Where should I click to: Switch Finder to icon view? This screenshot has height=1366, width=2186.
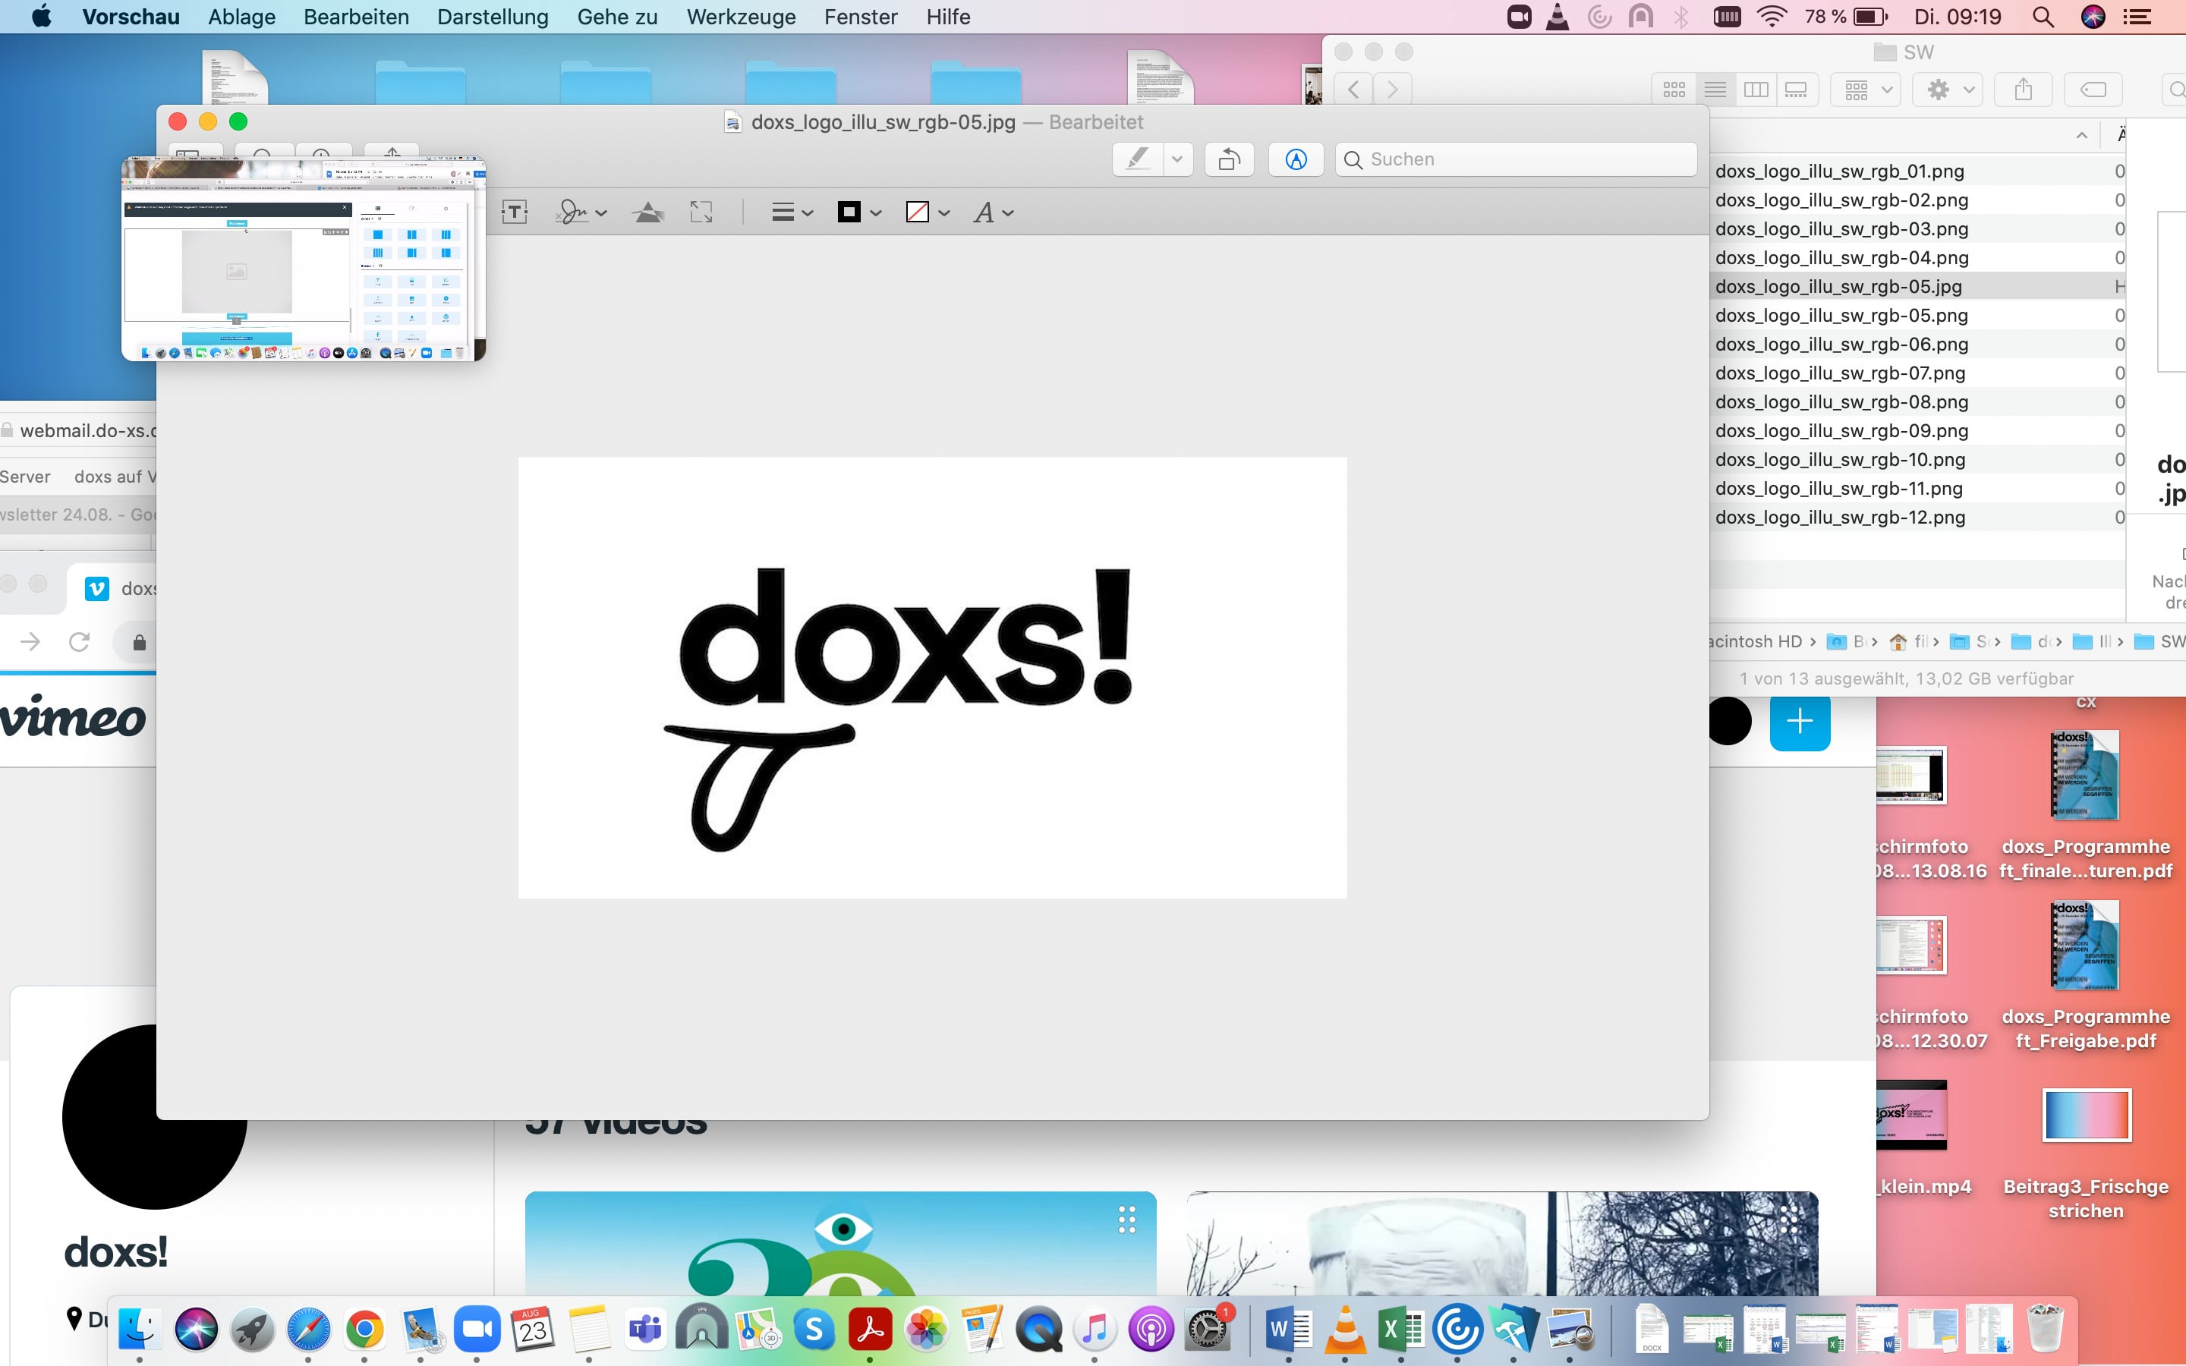1674,90
